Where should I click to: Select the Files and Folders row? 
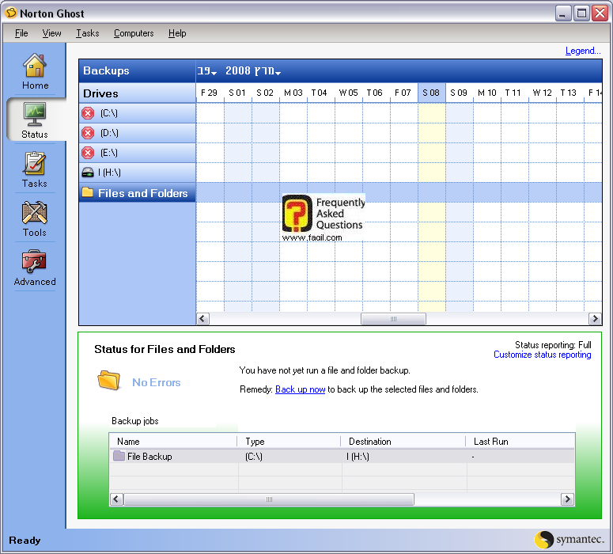(137, 193)
